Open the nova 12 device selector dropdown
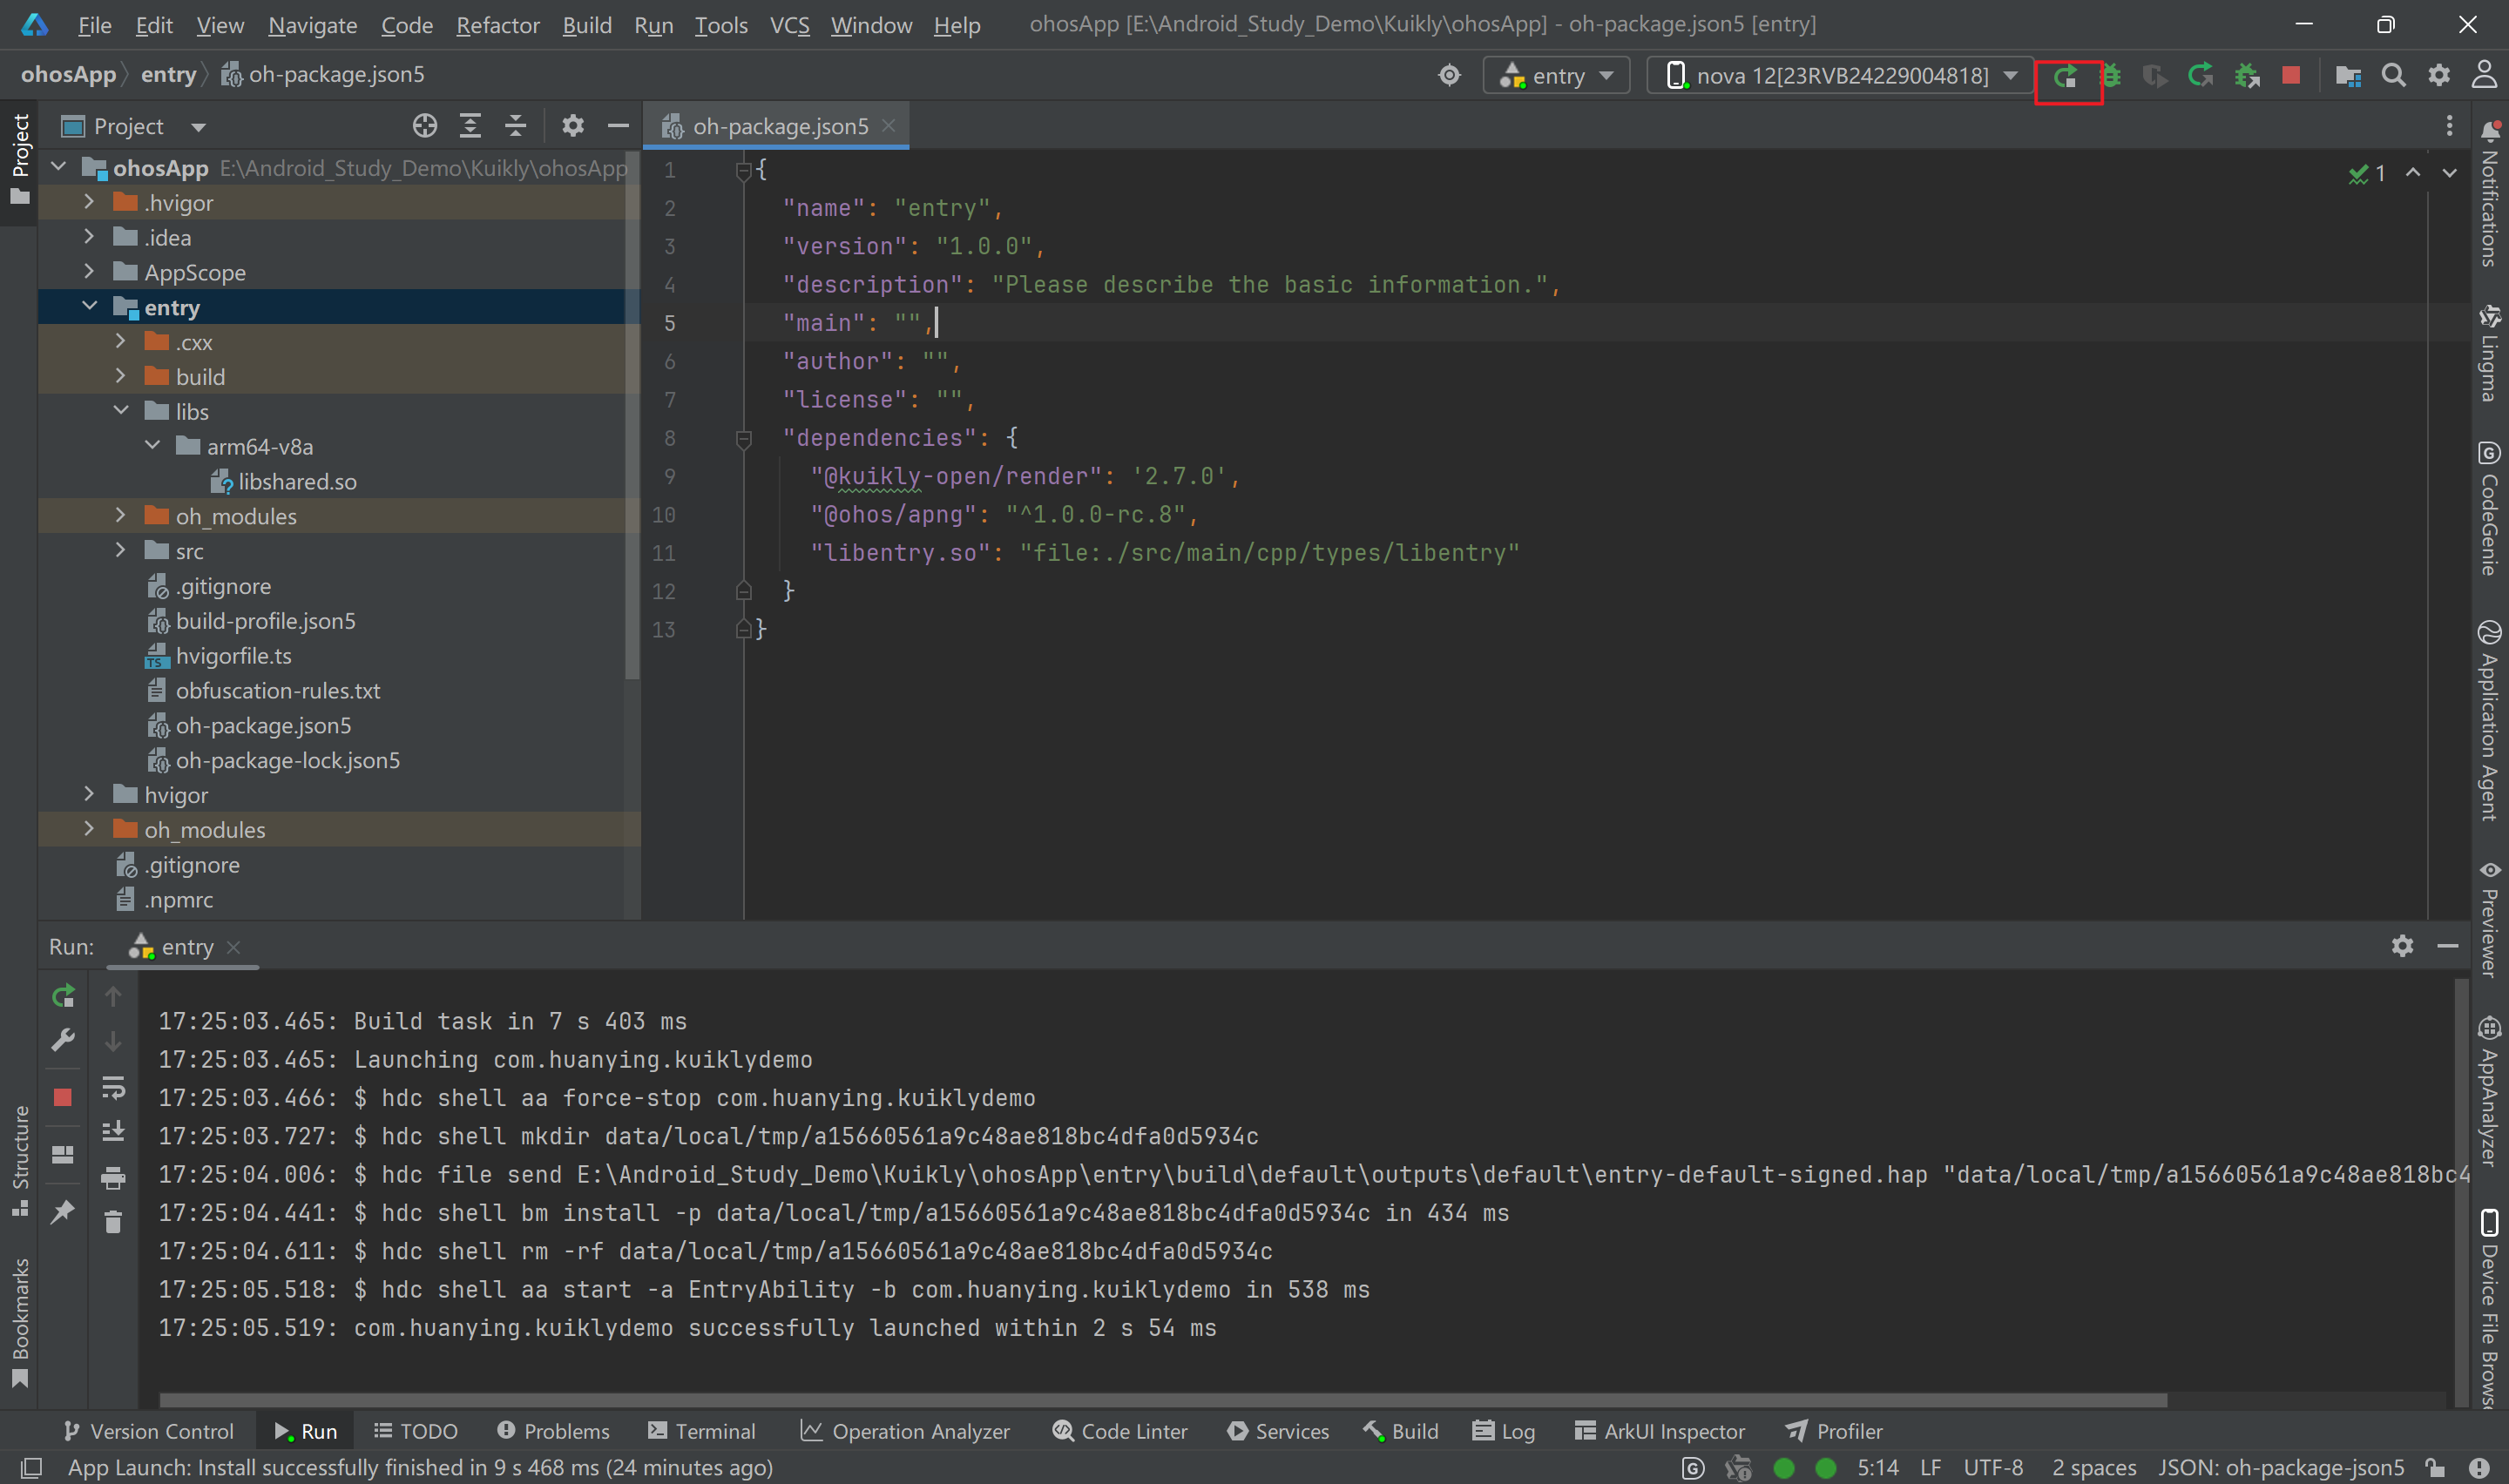The height and width of the screenshot is (1484, 2509). 1840,76
